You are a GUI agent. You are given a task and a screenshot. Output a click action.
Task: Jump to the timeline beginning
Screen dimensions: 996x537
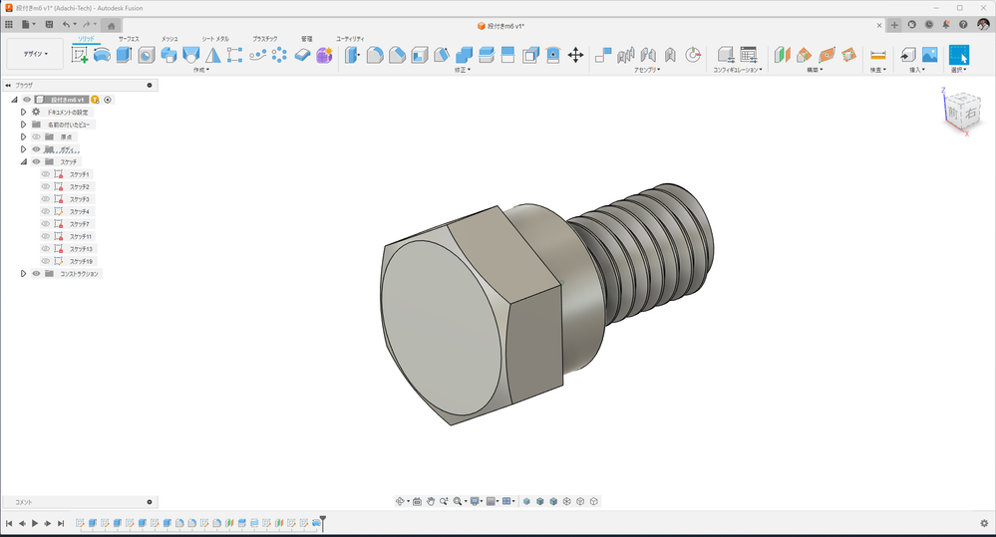coord(9,523)
